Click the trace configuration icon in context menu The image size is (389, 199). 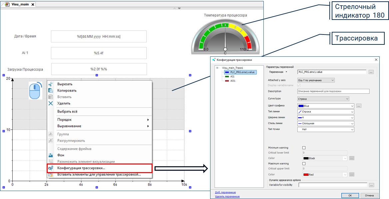pyautogui.click(x=51, y=168)
